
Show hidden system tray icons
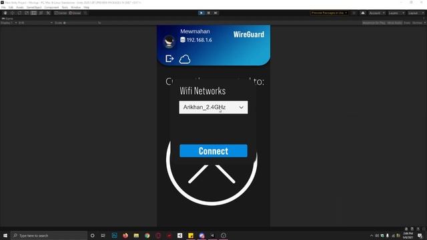(x=372, y=235)
